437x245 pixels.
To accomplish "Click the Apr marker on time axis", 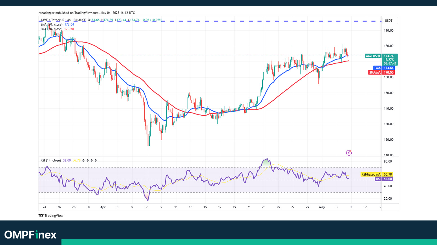I will click(x=103, y=207).
